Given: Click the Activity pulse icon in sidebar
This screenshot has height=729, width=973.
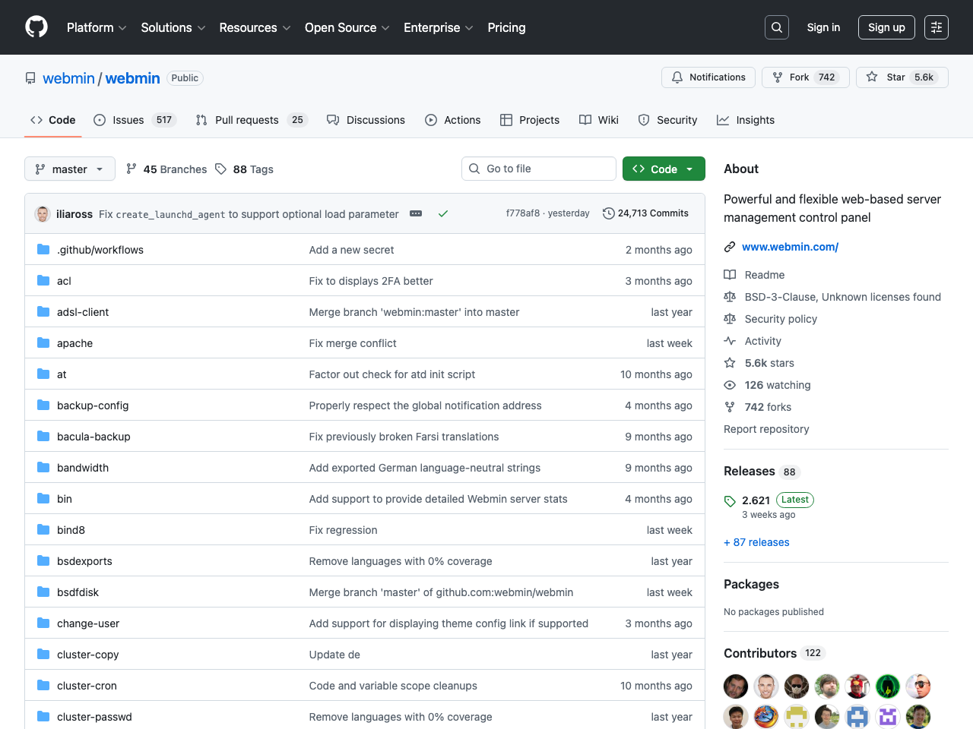Looking at the screenshot, I should (x=729, y=341).
